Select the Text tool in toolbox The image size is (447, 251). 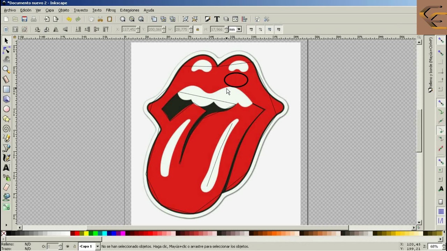[6, 168]
